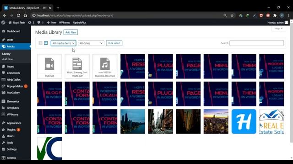The height and width of the screenshot is (164, 293).
Task: Open the updates counter icon in admin bar
Action: click(31, 22)
